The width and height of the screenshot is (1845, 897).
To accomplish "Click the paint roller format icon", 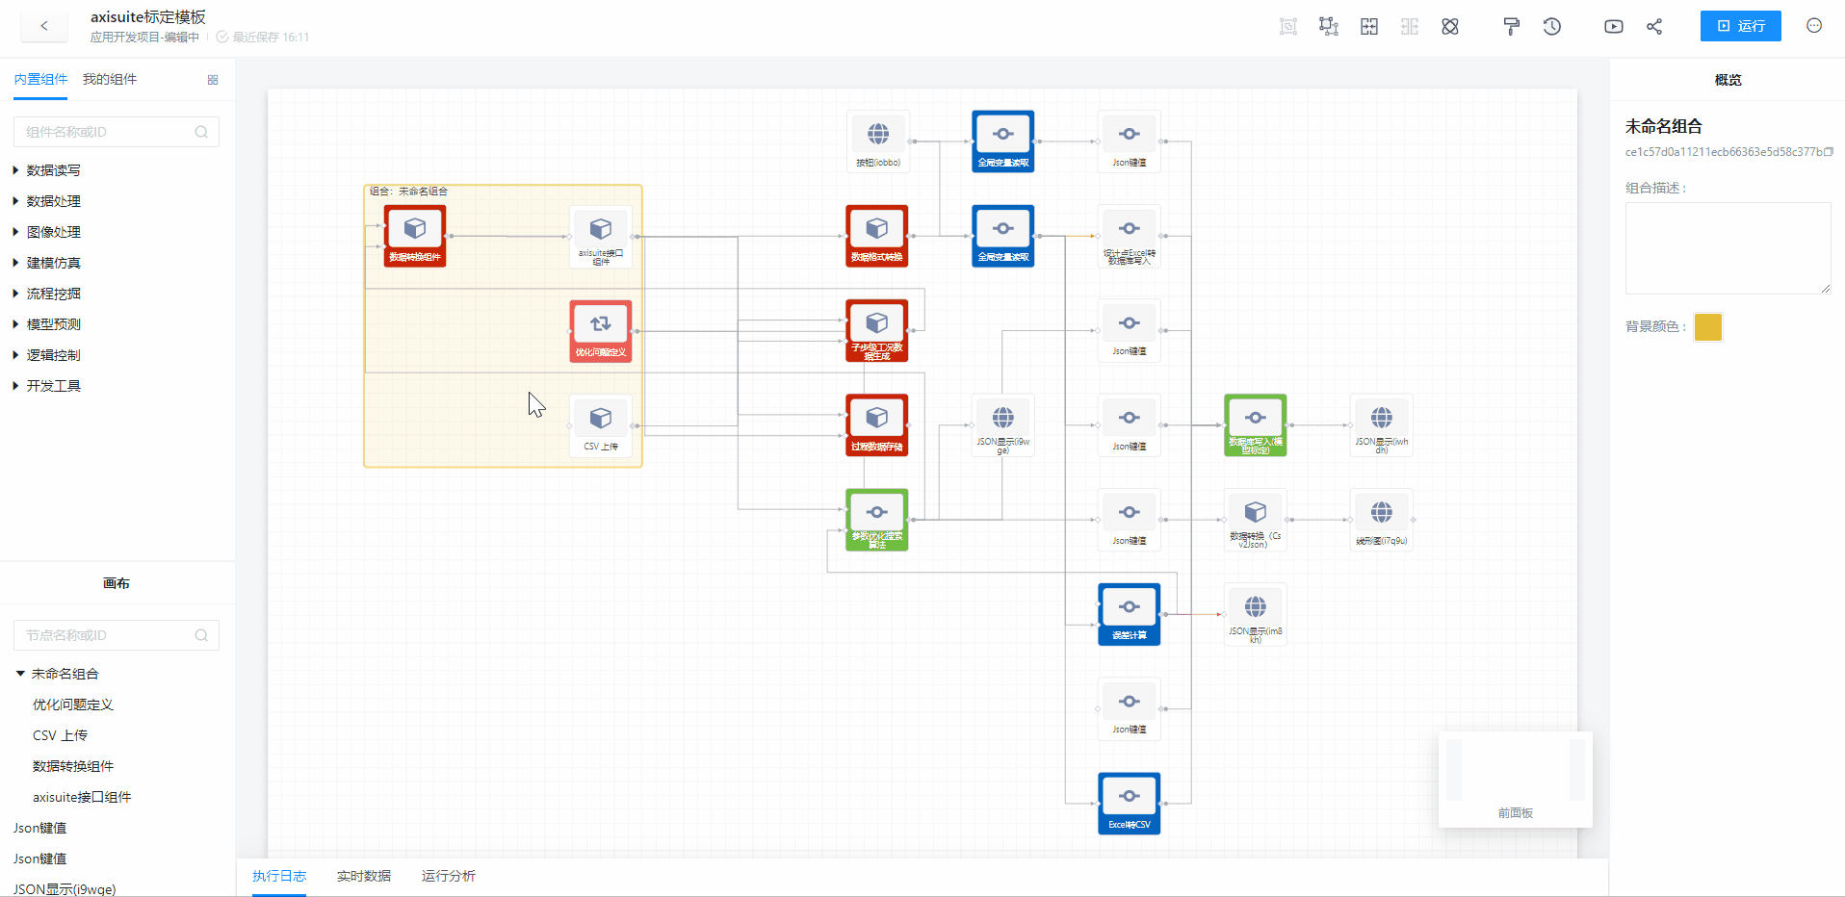I will 1511,27.
